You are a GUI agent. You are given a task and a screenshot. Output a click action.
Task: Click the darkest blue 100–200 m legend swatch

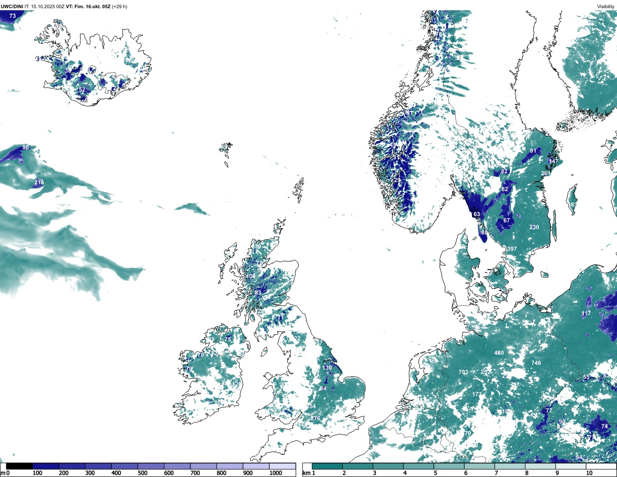point(46,466)
